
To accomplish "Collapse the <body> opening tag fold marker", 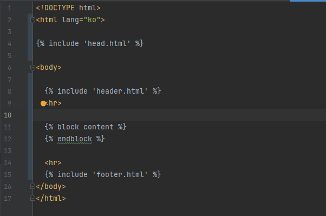I will [32, 68].
